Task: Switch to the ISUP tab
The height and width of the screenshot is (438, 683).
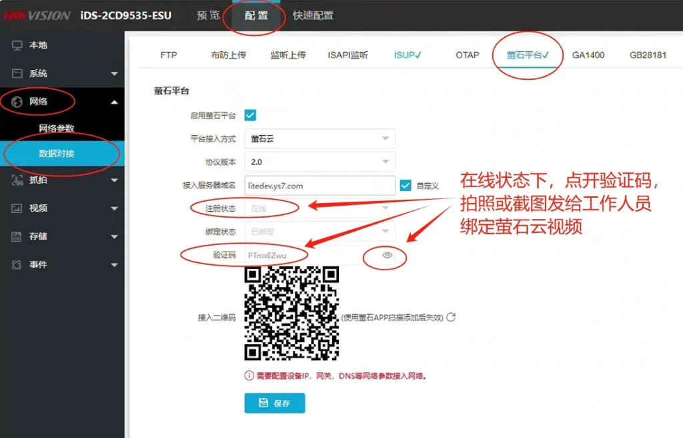Action: (x=407, y=55)
